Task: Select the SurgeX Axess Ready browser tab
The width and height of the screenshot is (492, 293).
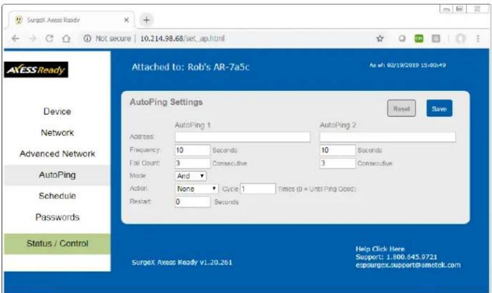Action: pyautogui.click(x=72, y=20)
